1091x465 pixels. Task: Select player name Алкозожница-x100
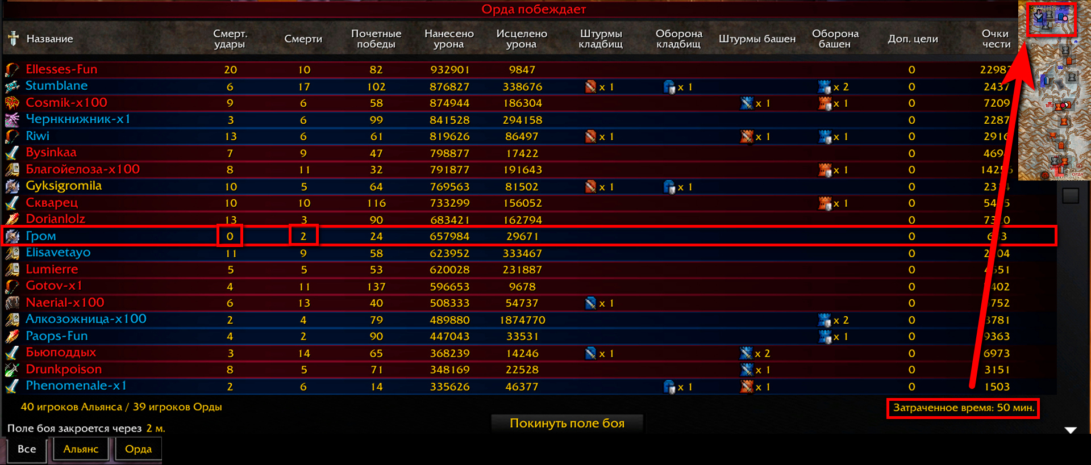[x=86, y=319]
